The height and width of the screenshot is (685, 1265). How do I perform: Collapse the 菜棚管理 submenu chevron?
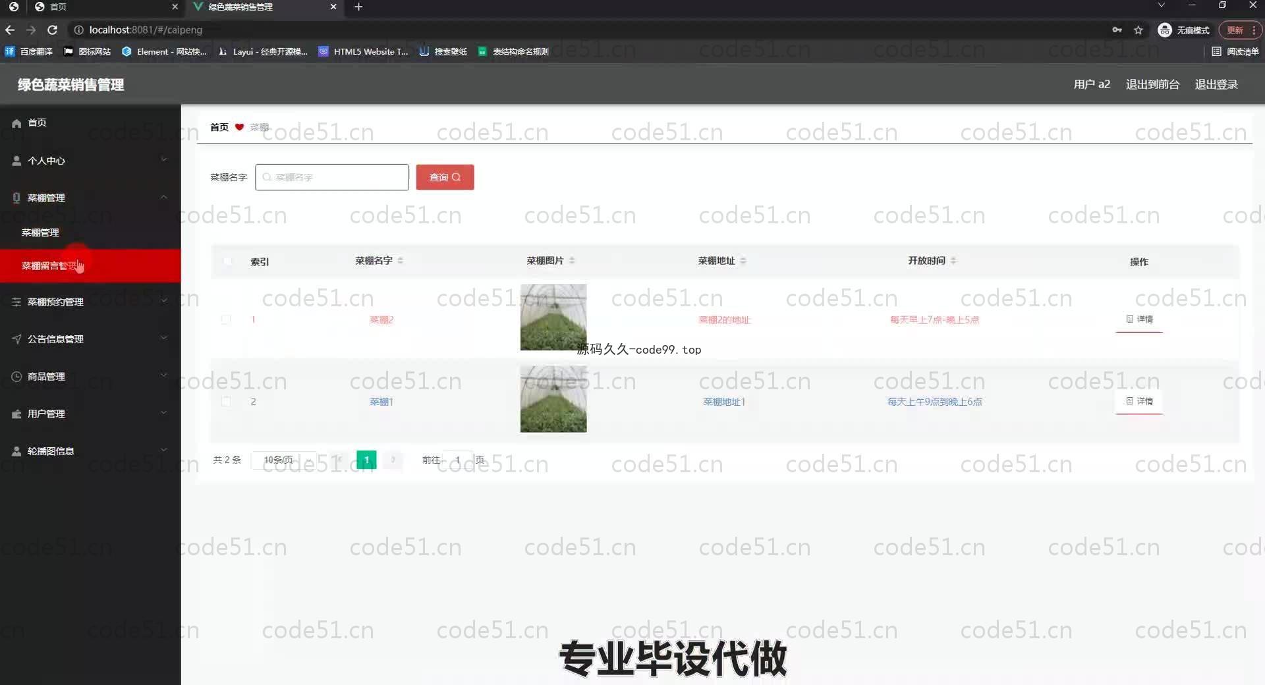[163, 197]
